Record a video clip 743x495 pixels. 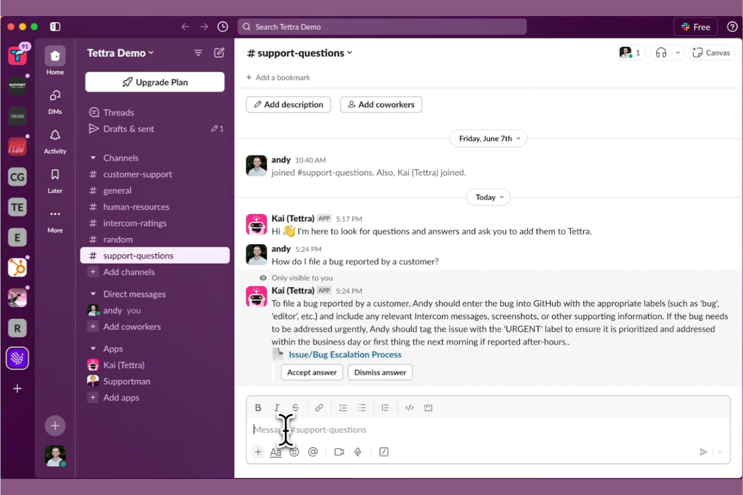click(339, 451)
